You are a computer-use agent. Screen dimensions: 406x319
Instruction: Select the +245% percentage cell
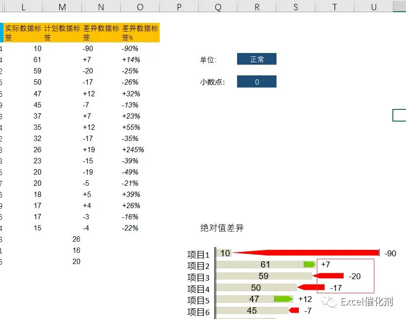(x=140, y=150)
